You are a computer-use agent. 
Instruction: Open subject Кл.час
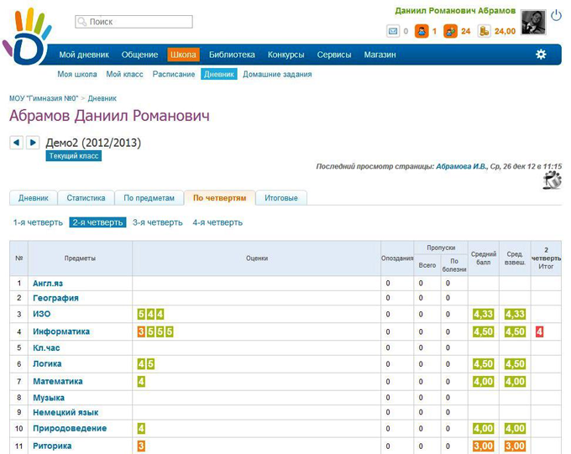(x=46, y=348)
